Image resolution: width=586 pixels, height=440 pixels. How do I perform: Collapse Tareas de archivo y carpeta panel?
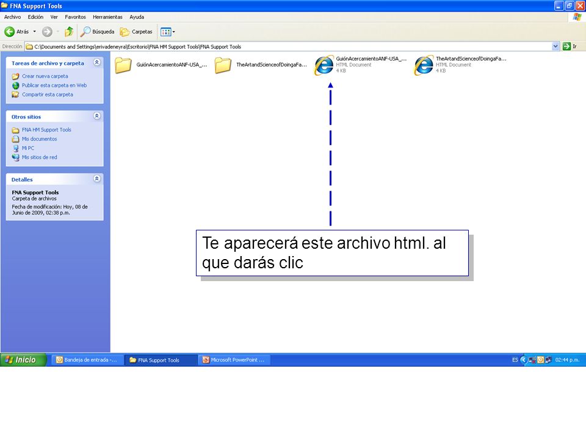pyautogui.click(x=97, y=62)
